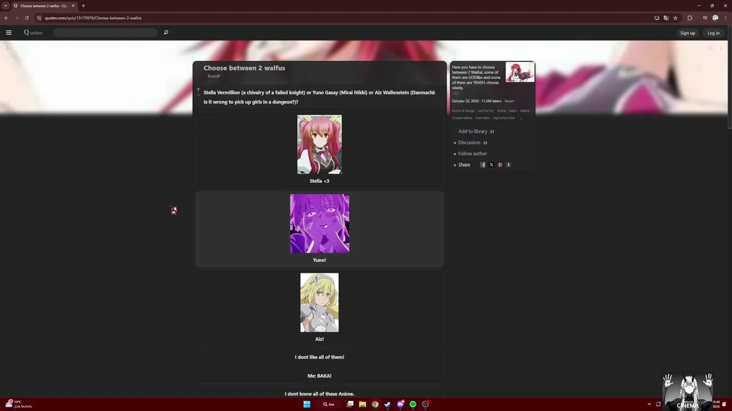Image resolution: width=732 pixels, height=411 pixels.
Task: Reload the page
Action: [26, 18]
